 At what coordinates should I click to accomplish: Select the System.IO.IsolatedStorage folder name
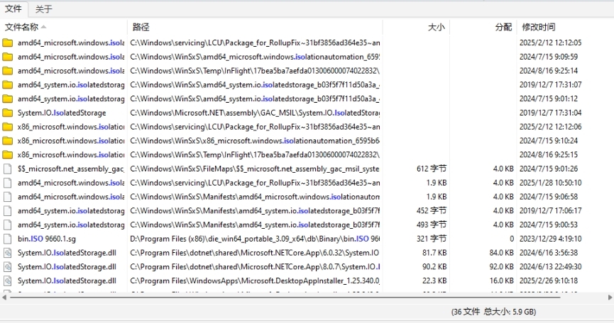click(x=62, y=113)
